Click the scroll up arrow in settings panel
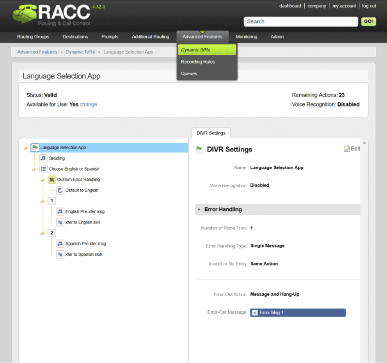The image size is (387, 363). [x=364, y=143]
